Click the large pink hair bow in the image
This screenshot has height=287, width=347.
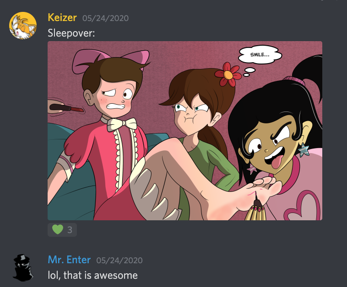[x=111, y=58]
